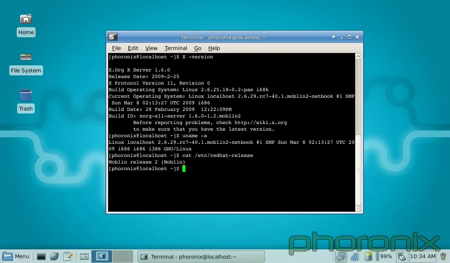Click the screenshot camera tray icon

point(341,257)
